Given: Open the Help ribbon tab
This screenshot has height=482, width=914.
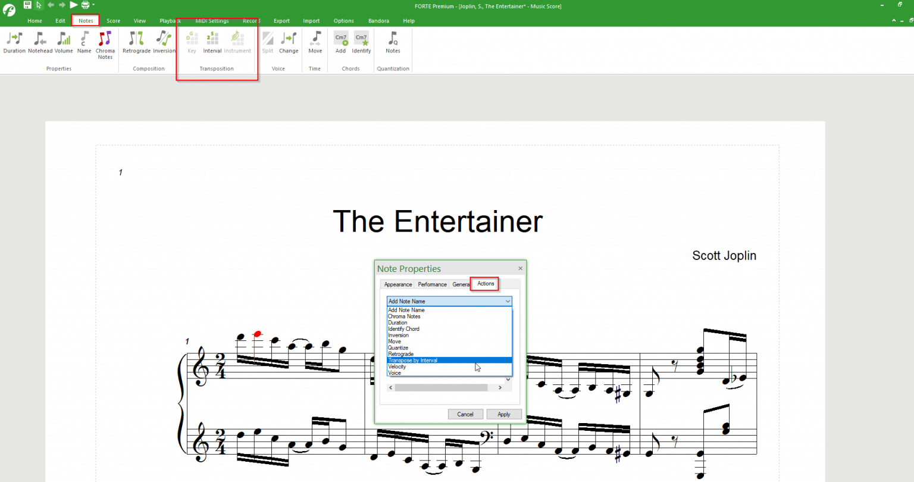Looking at the screenshot, I should pos(409,21).
